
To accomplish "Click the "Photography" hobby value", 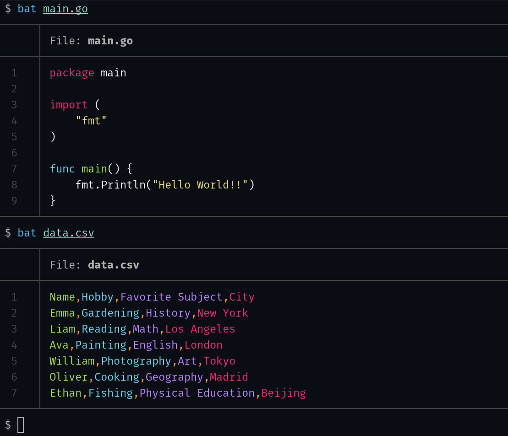I will [136, 361].
